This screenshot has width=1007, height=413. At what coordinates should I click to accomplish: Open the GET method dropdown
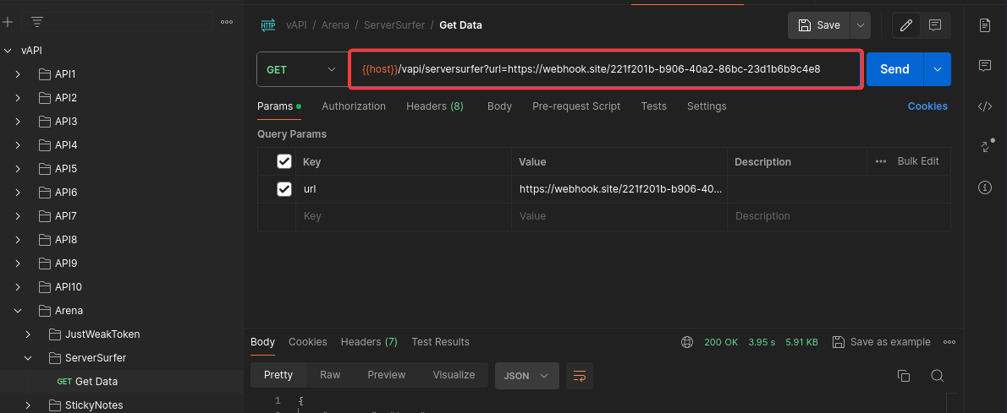pos(300,70)
